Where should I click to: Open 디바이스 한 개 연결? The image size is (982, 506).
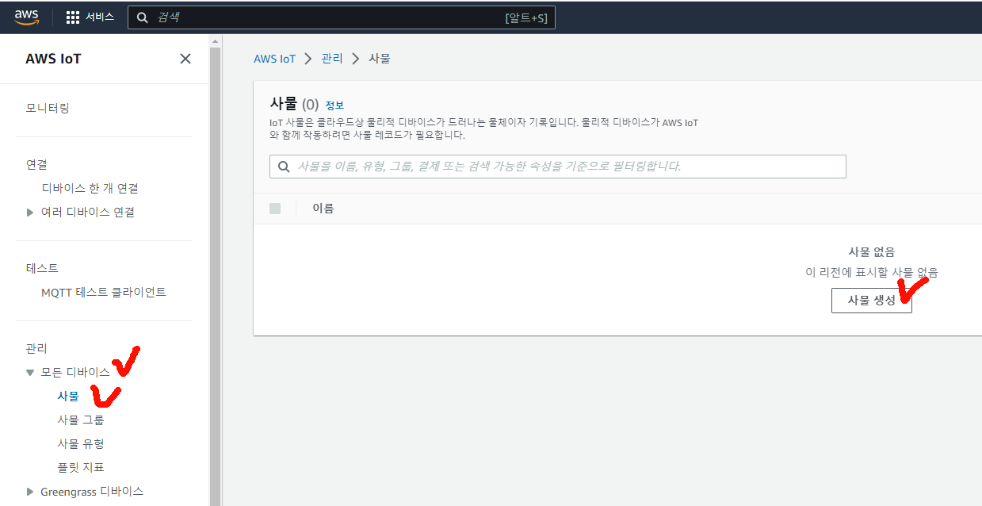click(90, 188)
